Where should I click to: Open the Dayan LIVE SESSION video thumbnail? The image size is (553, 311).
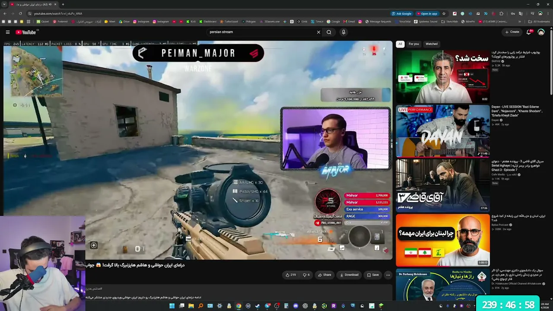[442, 131]
